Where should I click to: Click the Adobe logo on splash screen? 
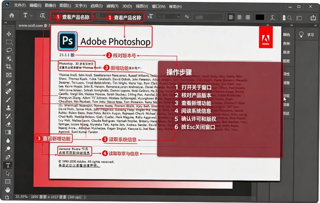tap(266, 37)
